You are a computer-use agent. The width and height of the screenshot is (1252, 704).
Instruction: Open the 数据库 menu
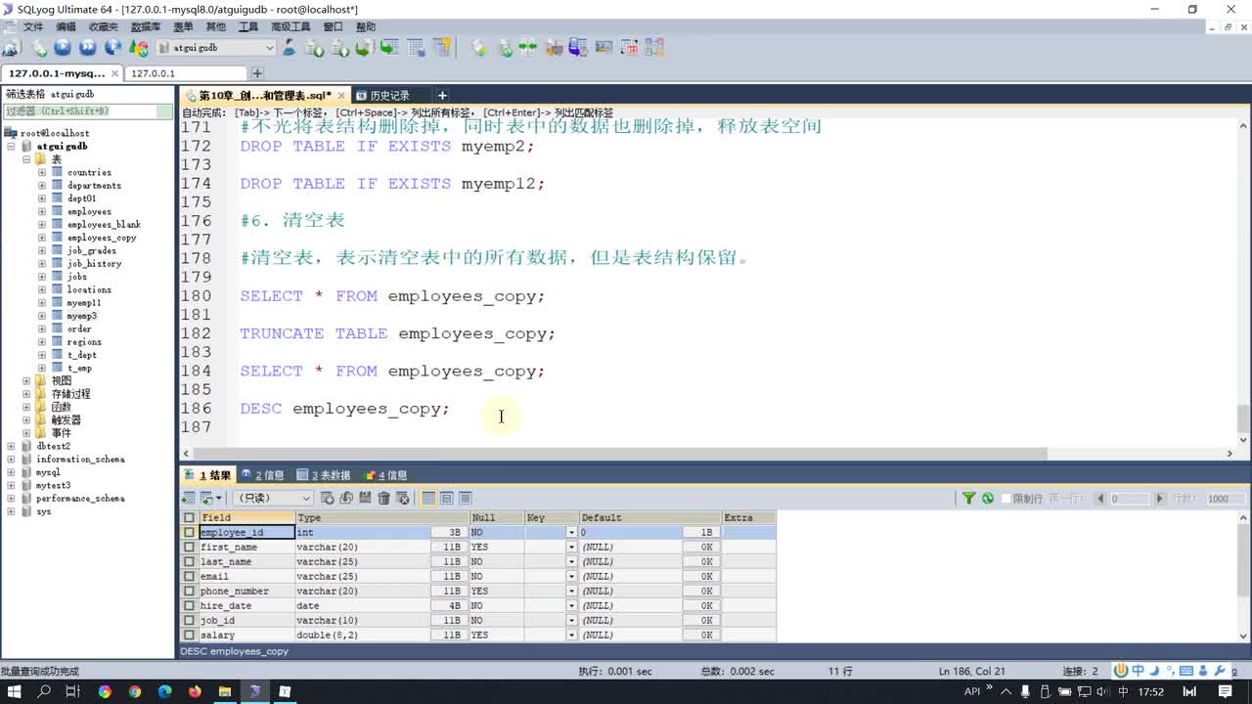click(x=146, y=27)
